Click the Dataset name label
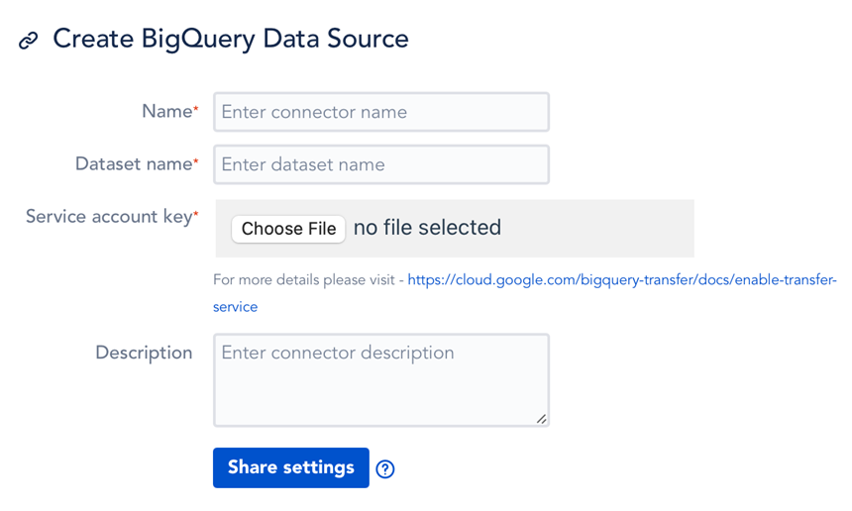The image size is (852, 511). tap(133, 164)
